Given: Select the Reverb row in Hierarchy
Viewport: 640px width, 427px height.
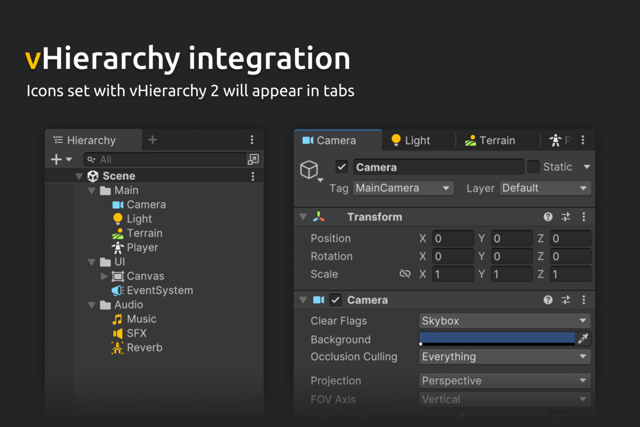Looking at the screenshot, I should (154, 348).
